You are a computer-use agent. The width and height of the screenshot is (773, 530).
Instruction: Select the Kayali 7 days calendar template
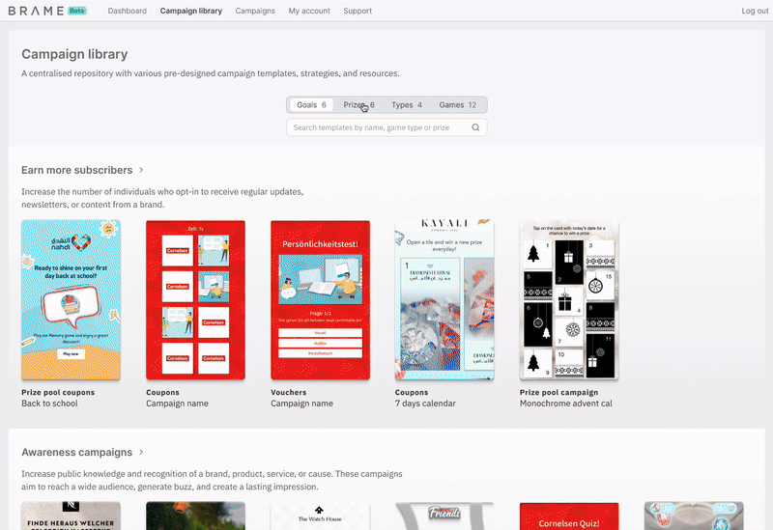point(444,300)
